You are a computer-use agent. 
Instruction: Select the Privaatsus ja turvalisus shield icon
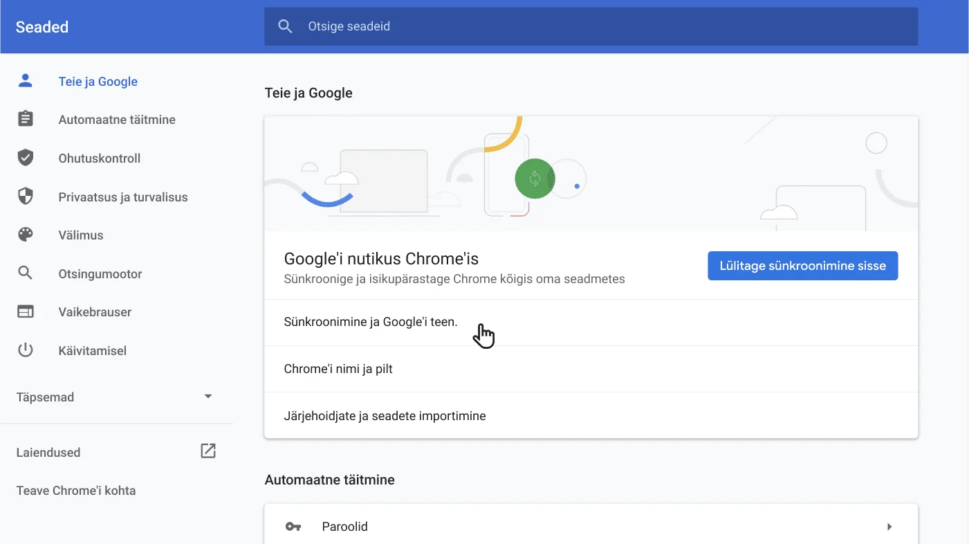pyautogui.click(x=25, y=196)
